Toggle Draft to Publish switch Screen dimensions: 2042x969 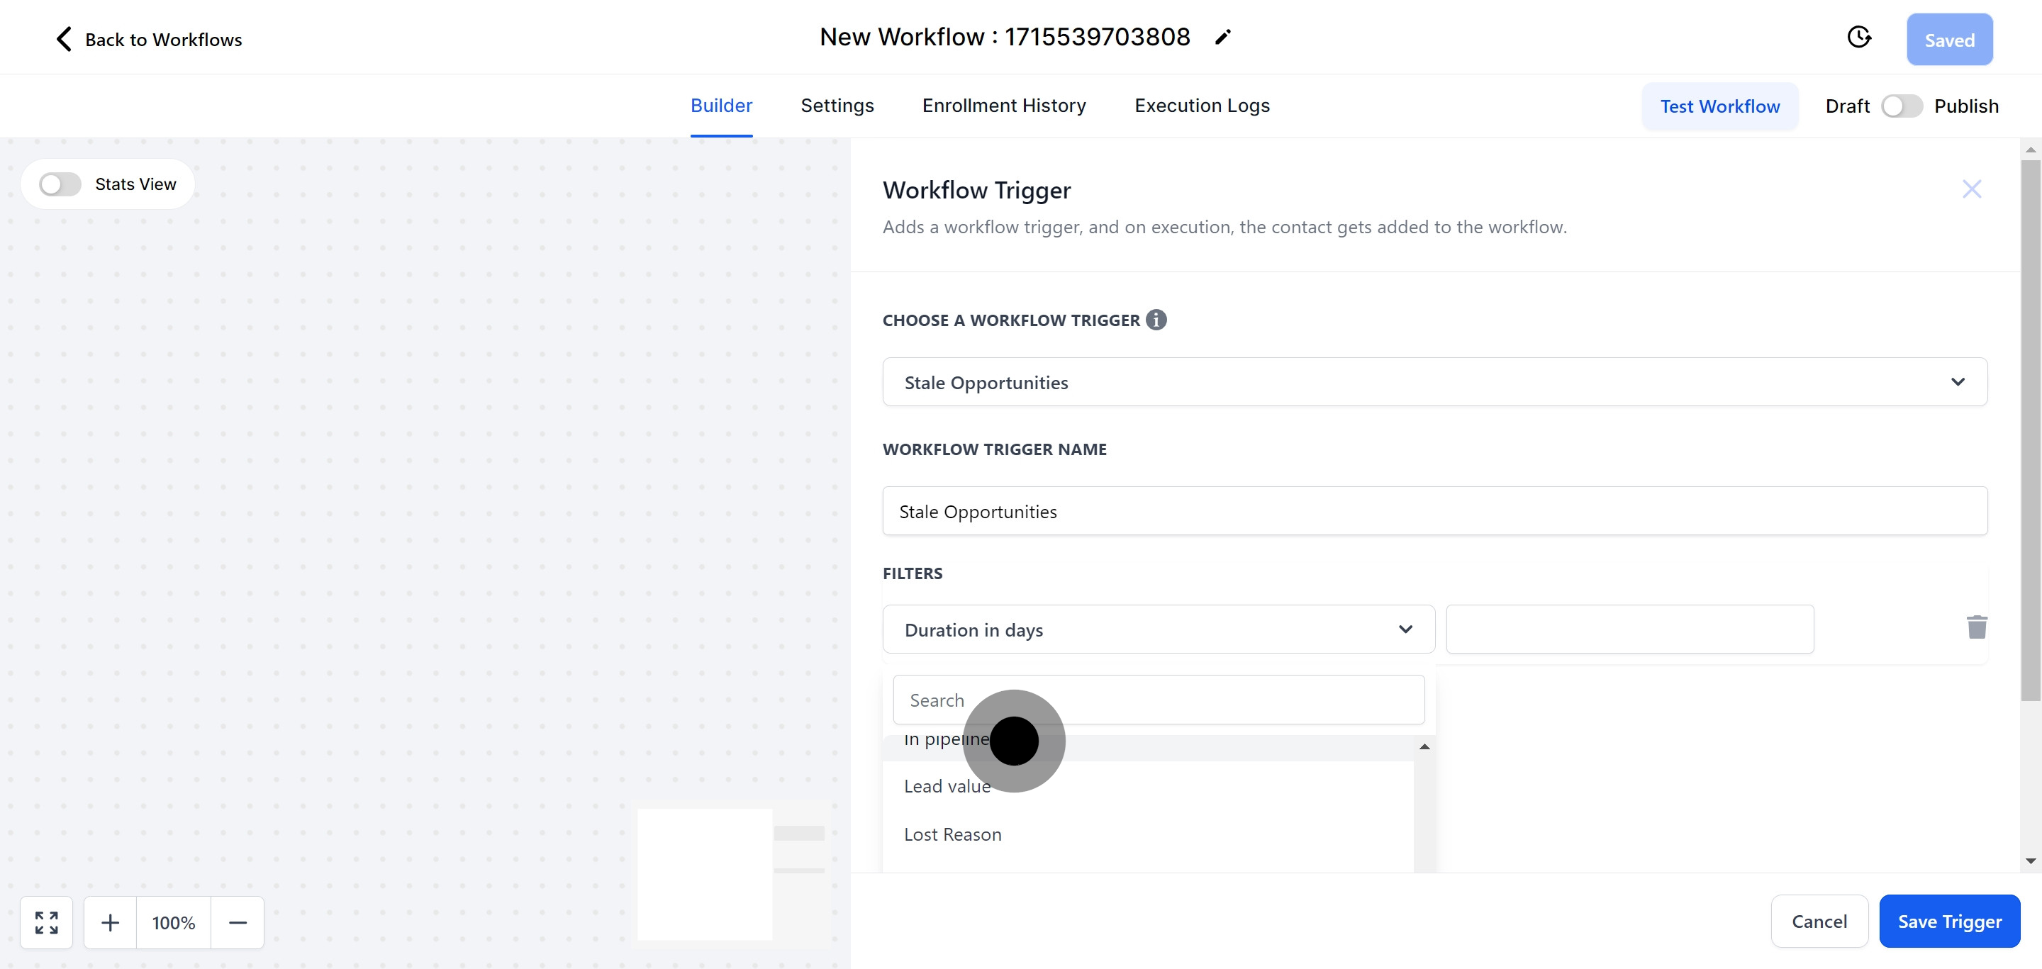coord(1901,106)
